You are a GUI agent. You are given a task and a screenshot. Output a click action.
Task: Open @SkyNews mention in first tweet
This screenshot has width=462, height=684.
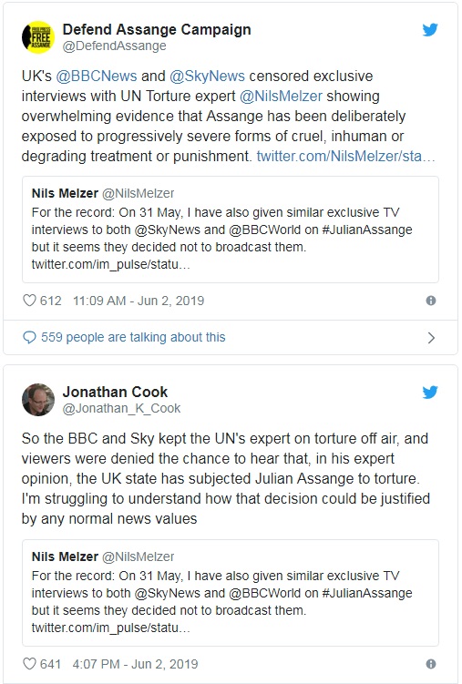207,76
